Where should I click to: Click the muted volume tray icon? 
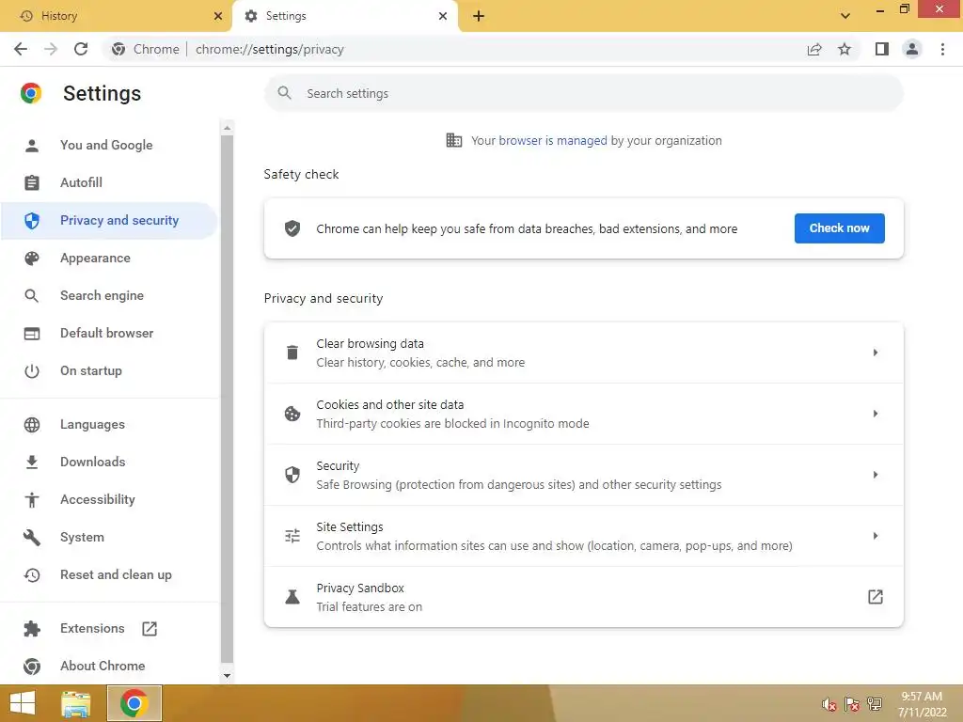[829, 704]
